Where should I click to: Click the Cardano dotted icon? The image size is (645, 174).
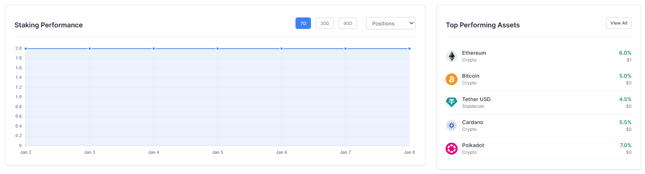click(x=452, y=126)
